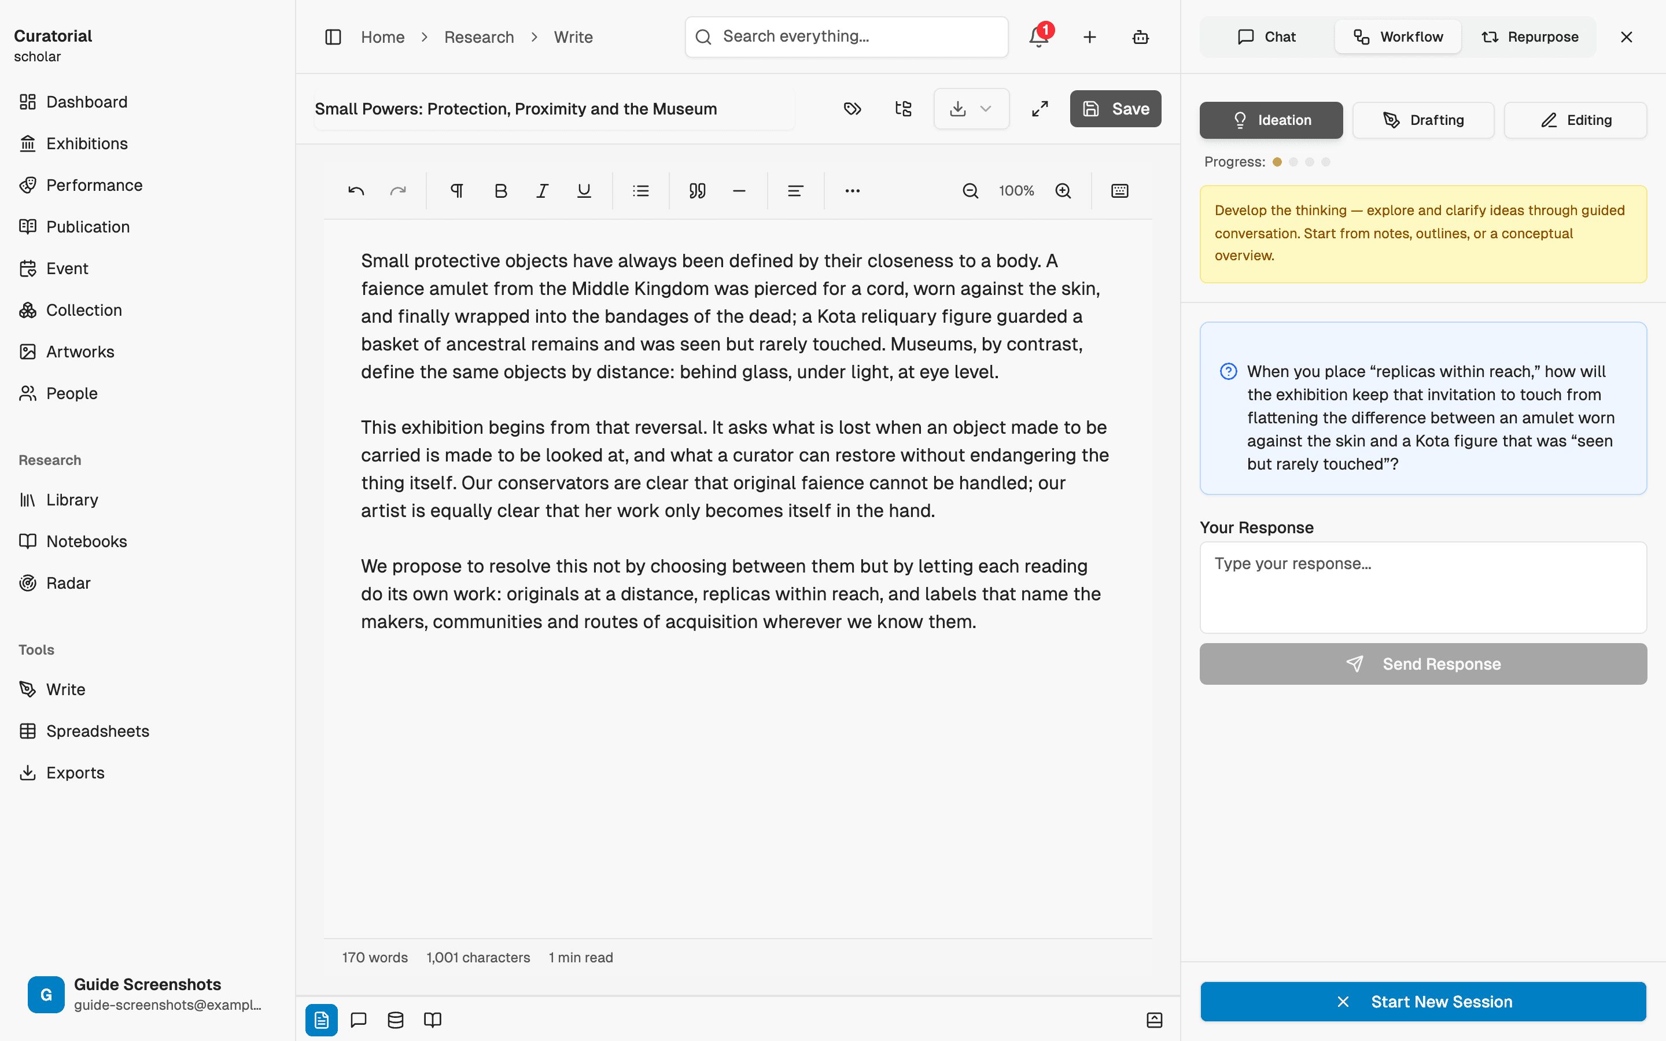Redo the last edit
The height and width of the screenshot is (1041, 1666).
tap(398, 191)
